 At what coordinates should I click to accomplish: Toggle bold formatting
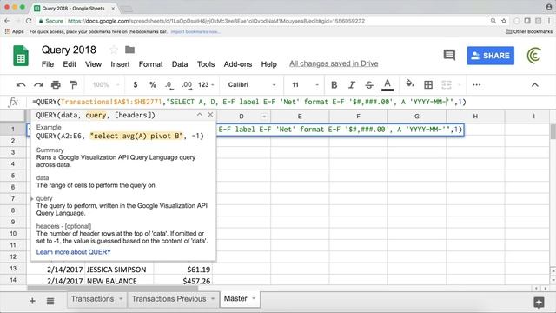(334, 85)
